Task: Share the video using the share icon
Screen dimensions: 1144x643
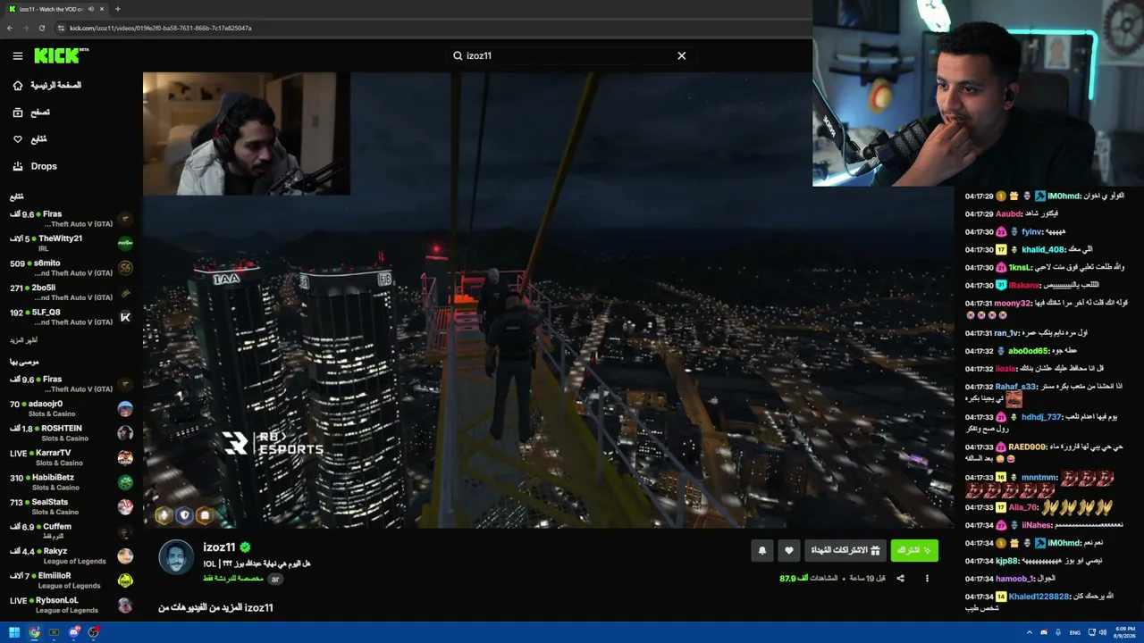Action: pyautogui.click(x=900, y=579)
